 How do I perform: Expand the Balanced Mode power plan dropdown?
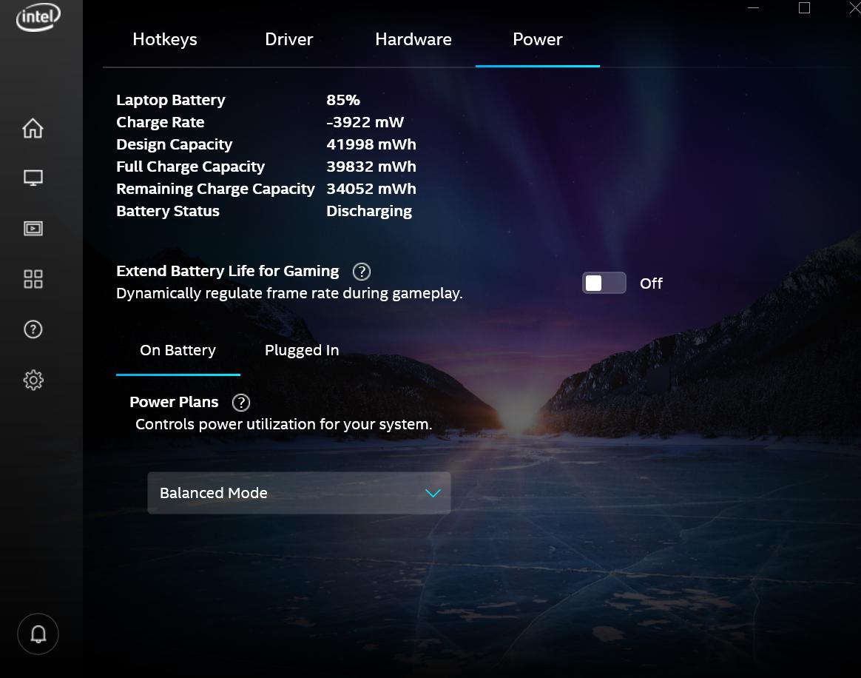299,492
